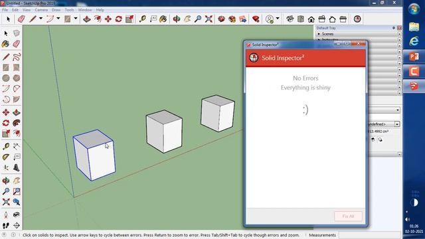Open the 3D Warehouse
The width and height of the screenshot is (425, 239).
coord(221,19)
